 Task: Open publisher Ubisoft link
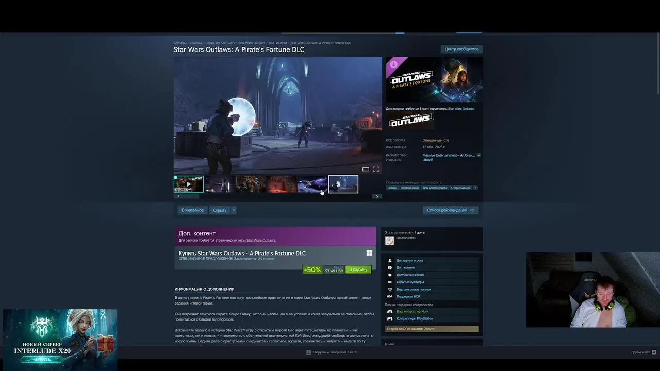[428, 160]
